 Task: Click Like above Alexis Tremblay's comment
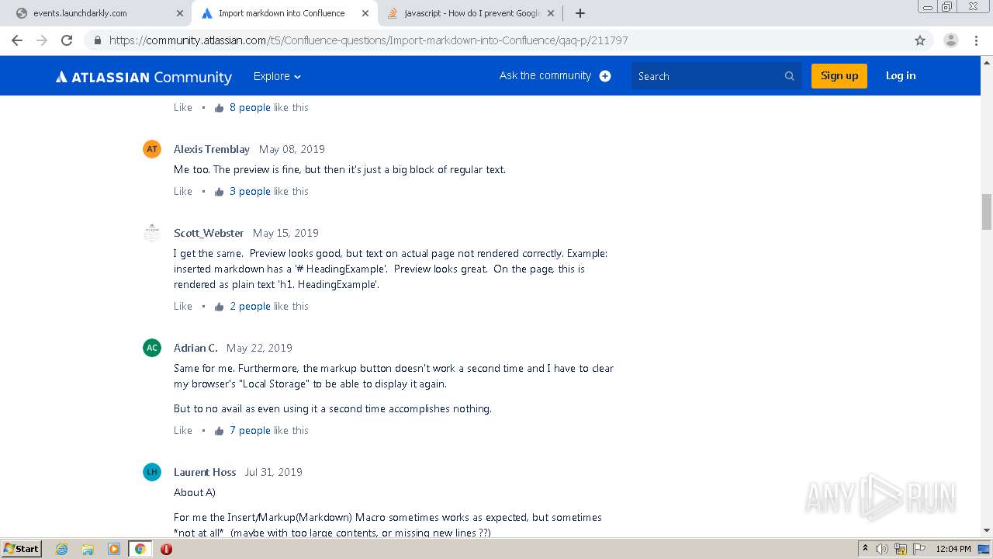[183, 108]
